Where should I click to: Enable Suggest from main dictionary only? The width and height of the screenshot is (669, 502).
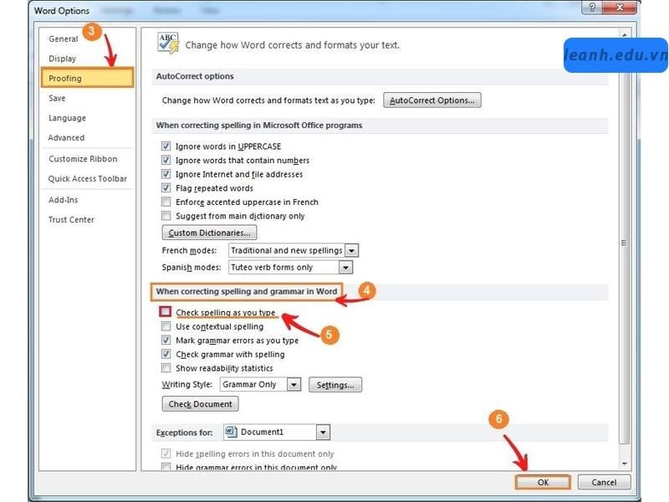(166, 216)
